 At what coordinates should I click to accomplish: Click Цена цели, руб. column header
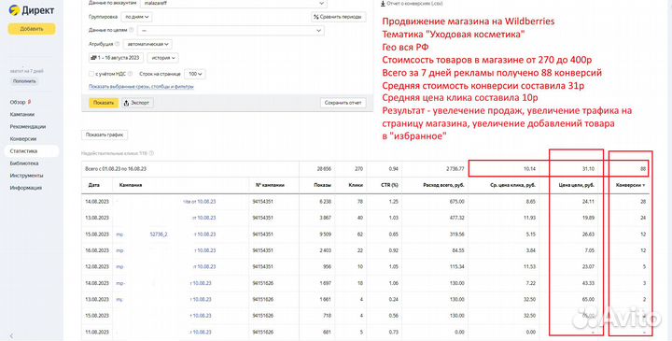(577, 185)
